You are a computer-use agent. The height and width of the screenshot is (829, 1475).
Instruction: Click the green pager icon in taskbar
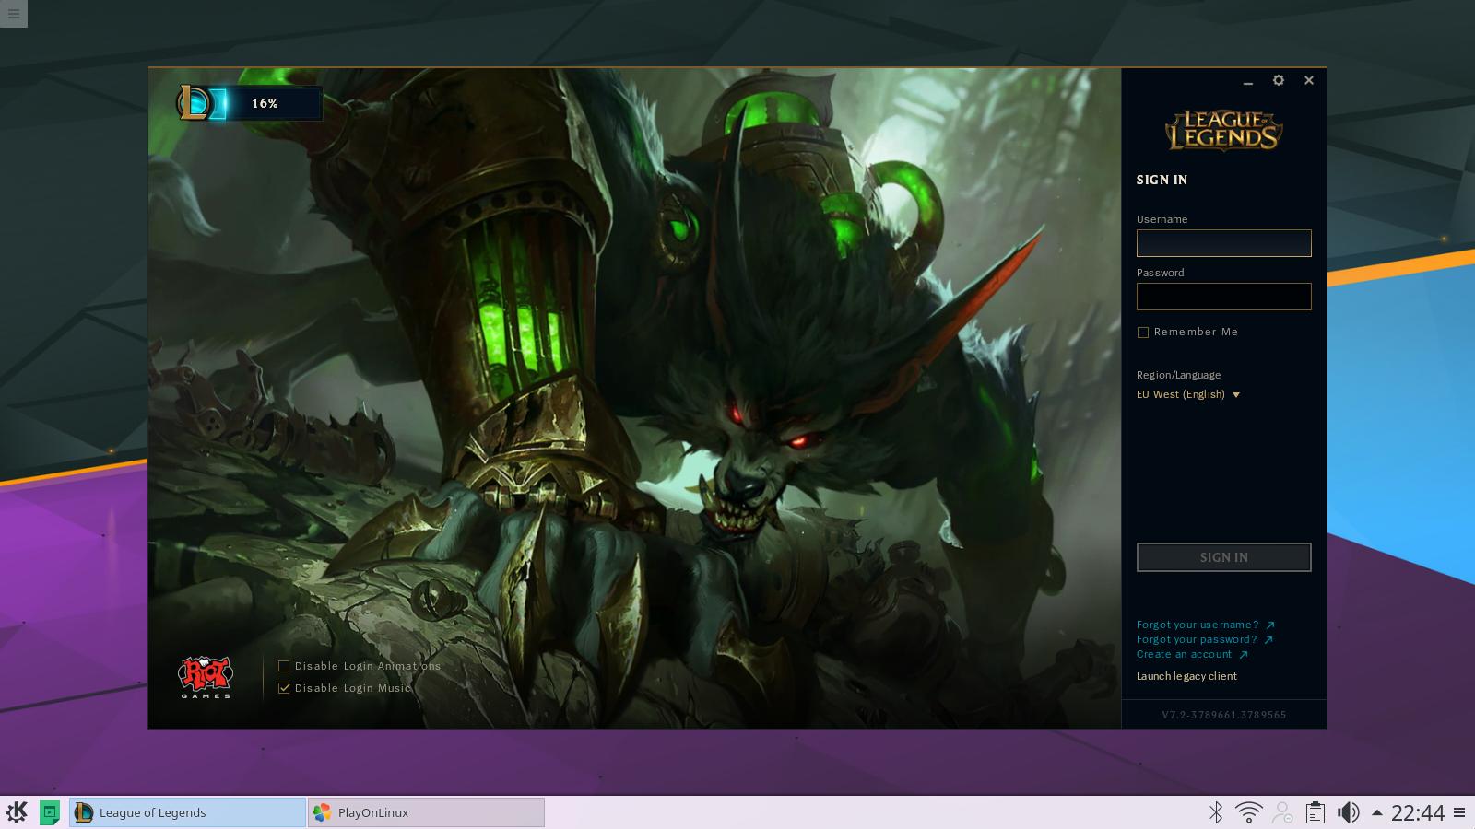[x=50, y=812]
